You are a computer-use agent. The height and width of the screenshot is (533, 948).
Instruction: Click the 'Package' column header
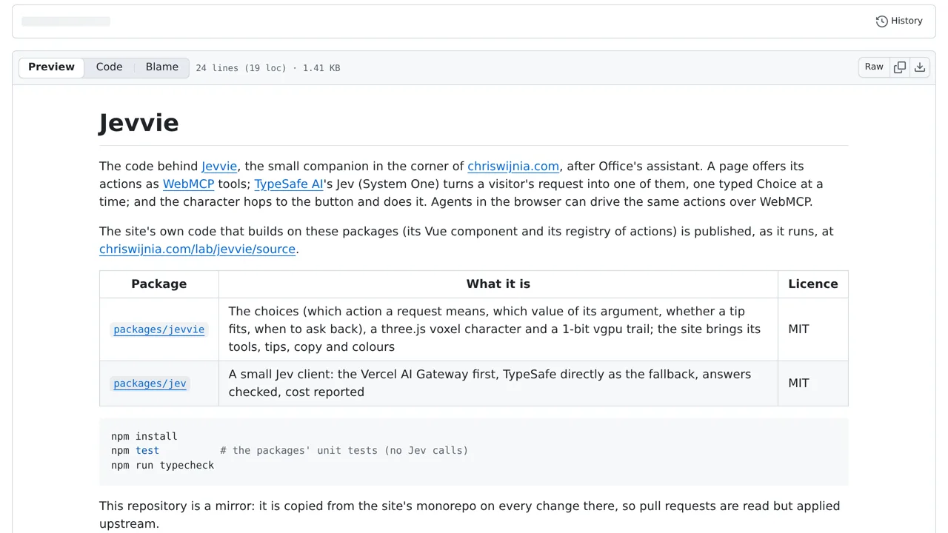[x=159, y=284]
